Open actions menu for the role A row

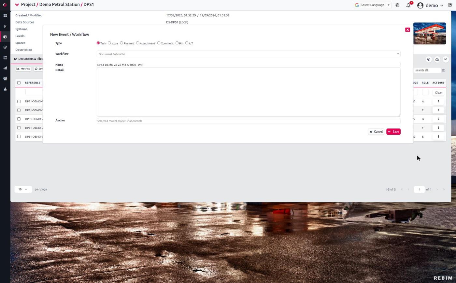click(438, 101)
